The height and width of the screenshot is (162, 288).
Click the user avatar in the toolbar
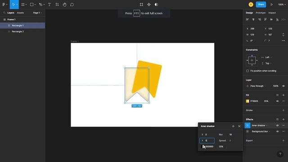tap(251, 4)
